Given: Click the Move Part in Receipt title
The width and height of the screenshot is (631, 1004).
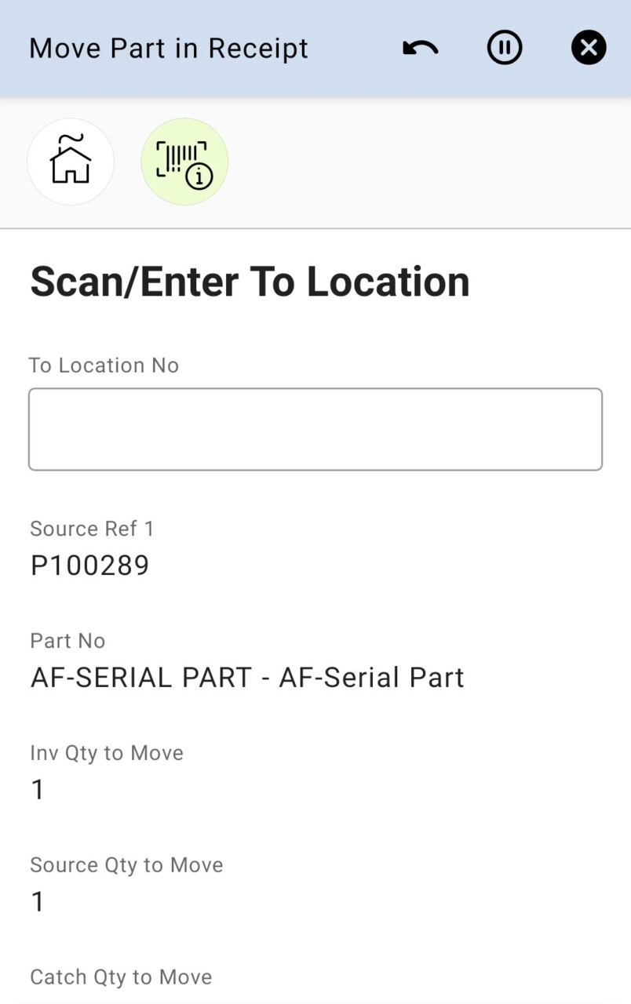Looking at the screenshot, I should tap(169, 49).
